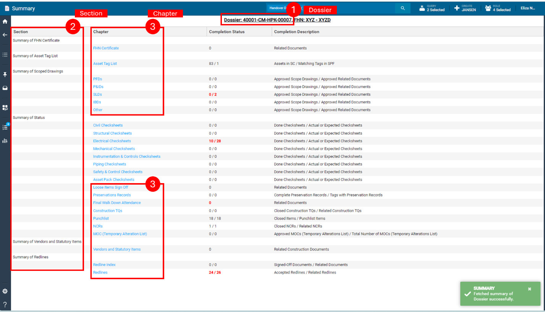Open Civil Checksheets link
This screenshot has width=545, height=312.
108,125
